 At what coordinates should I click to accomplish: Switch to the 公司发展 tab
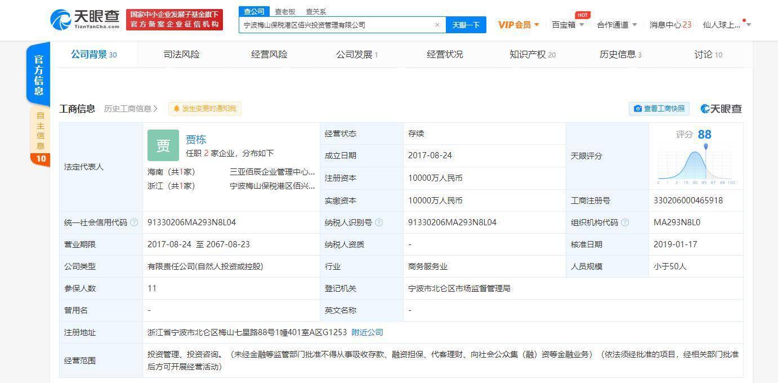coord(357,55)
